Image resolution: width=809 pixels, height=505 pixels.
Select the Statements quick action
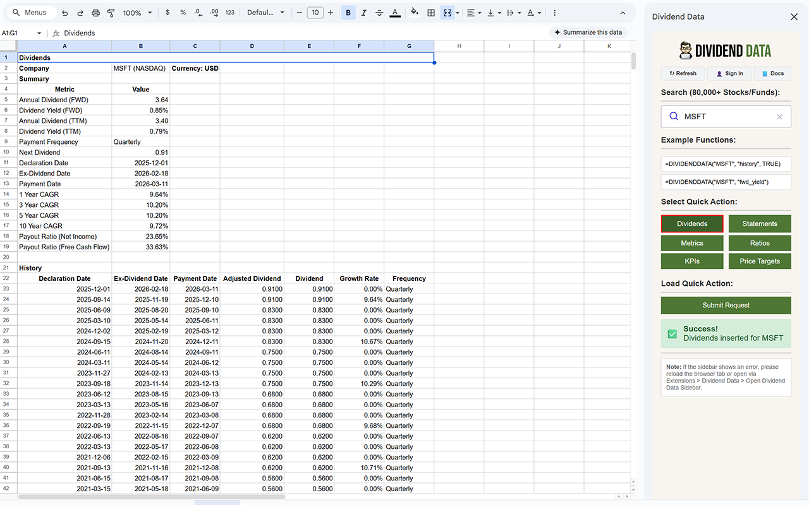tap(760, 224)
